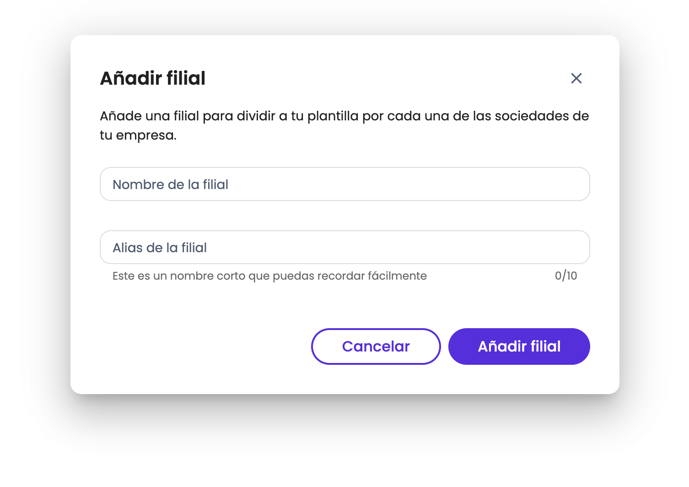
Task: Click the "Alias de la filial" placeholder text
Action: (160, 248)
